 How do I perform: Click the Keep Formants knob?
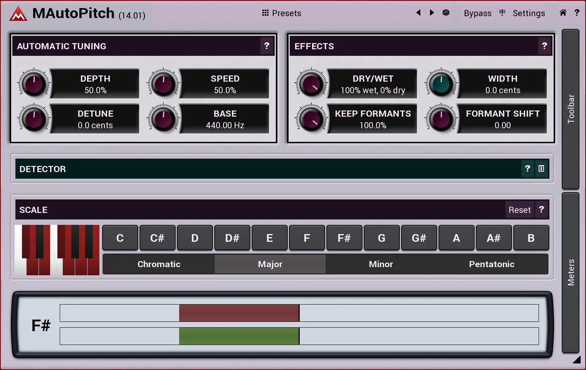pyautogui.click(x=311, y=119)
